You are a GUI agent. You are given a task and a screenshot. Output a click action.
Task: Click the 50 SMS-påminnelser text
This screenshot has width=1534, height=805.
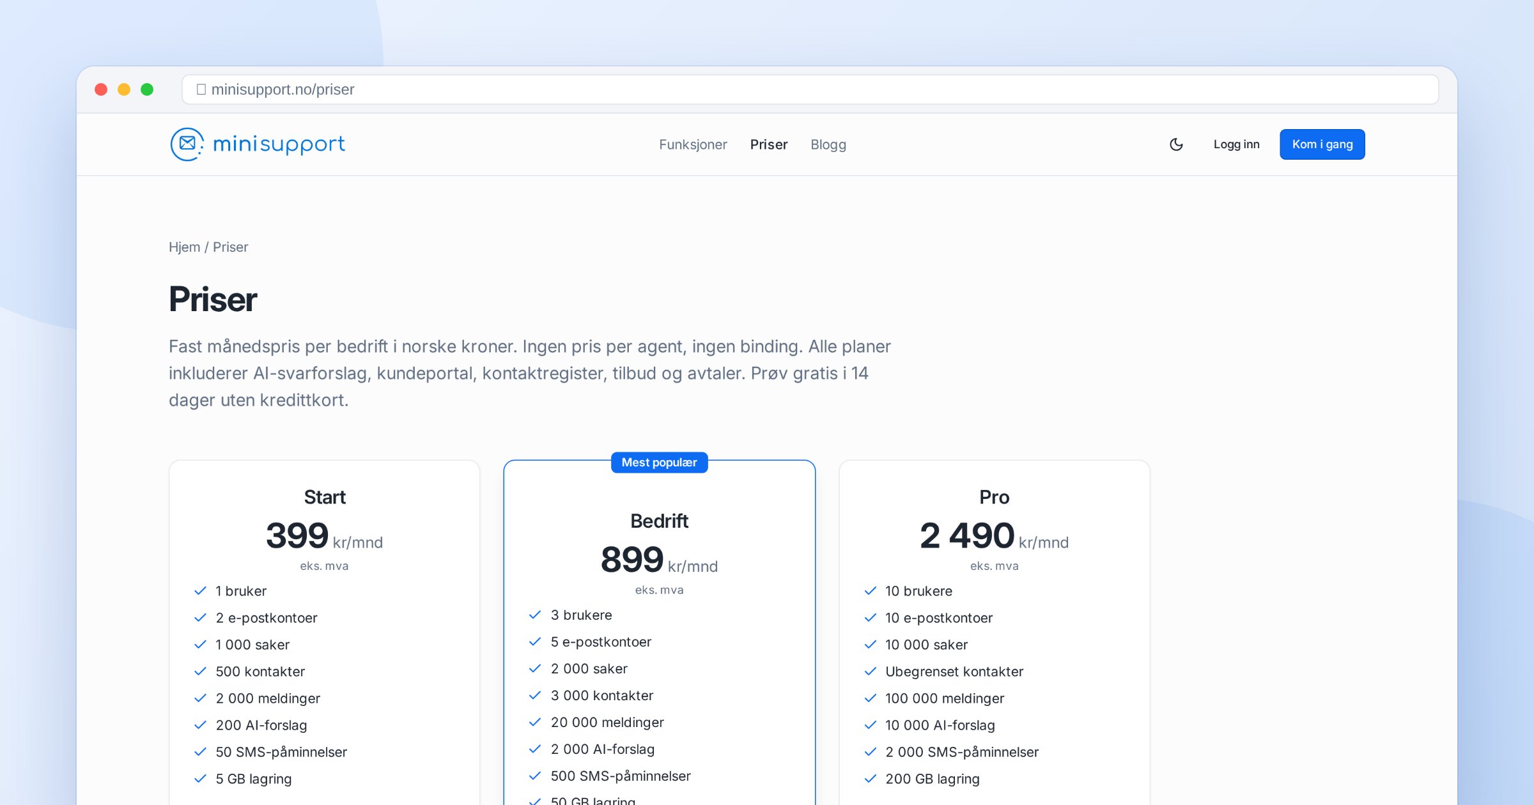(x=281, y=752)
